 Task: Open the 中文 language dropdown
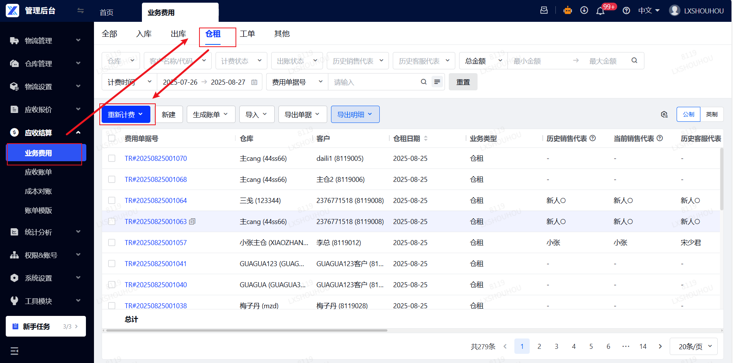(649, 11)
